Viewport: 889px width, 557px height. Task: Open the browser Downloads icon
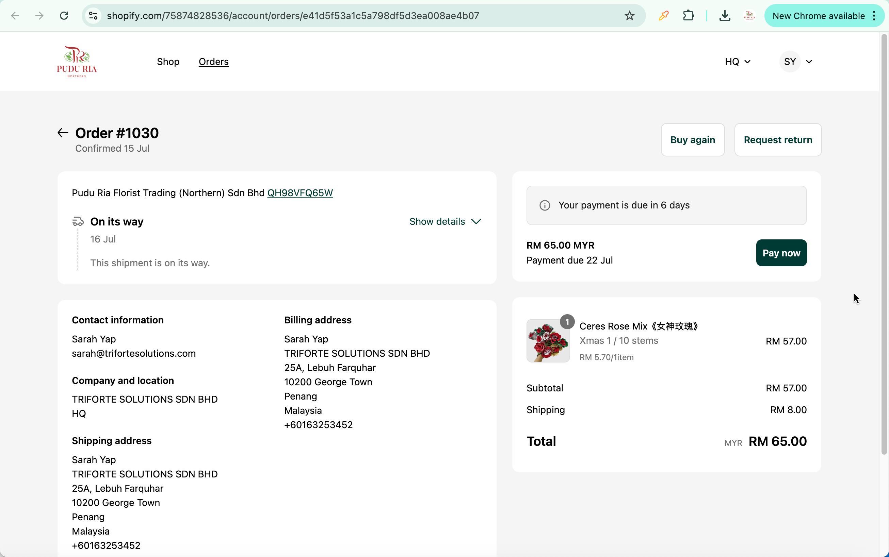tap(725, 16)
